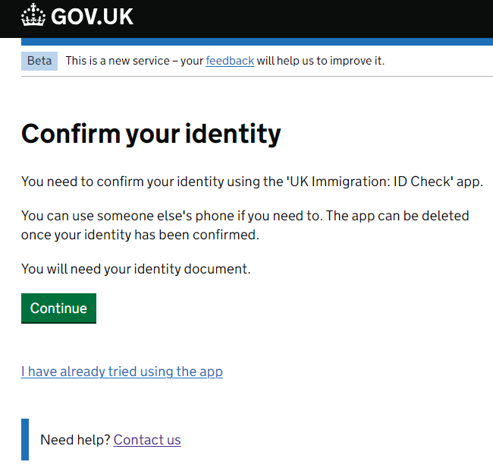This screenshot has width=493, height=465.
Task: Click the words 'will help us to improve it'
Action: [x=320, y=61]
